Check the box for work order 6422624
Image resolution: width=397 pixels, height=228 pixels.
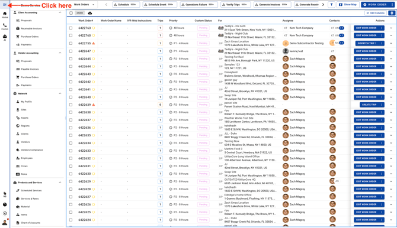point(71,220)
